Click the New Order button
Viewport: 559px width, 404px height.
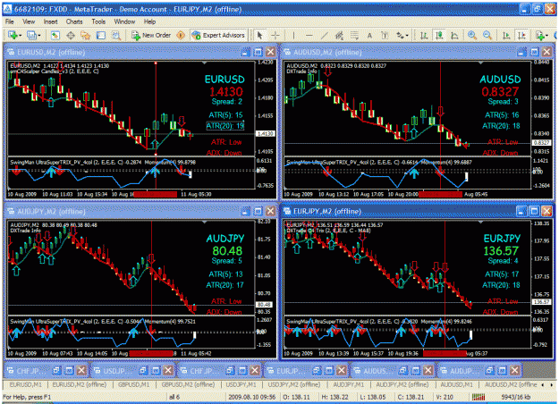[x=151, y=35]
